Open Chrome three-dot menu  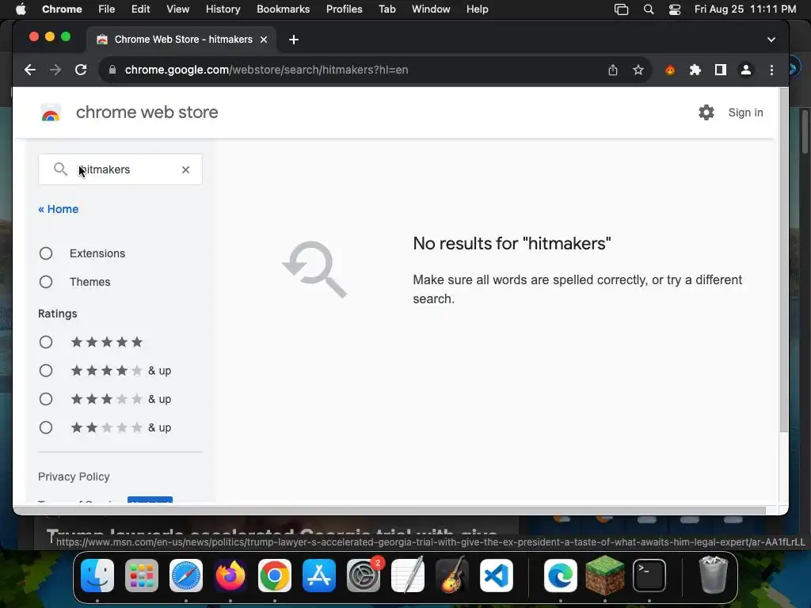(771, 70)
